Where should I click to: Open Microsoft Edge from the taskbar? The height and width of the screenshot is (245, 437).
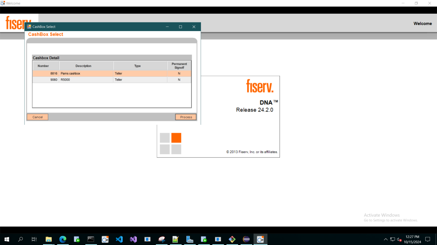pyautogui.click(x=63, y=239)
